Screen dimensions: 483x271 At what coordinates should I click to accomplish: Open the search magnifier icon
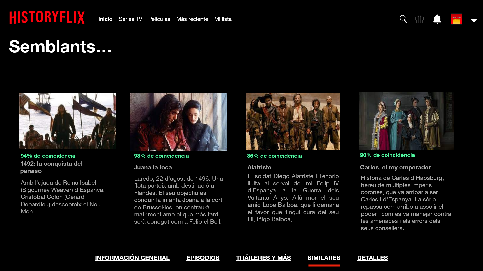click(403, 19)
